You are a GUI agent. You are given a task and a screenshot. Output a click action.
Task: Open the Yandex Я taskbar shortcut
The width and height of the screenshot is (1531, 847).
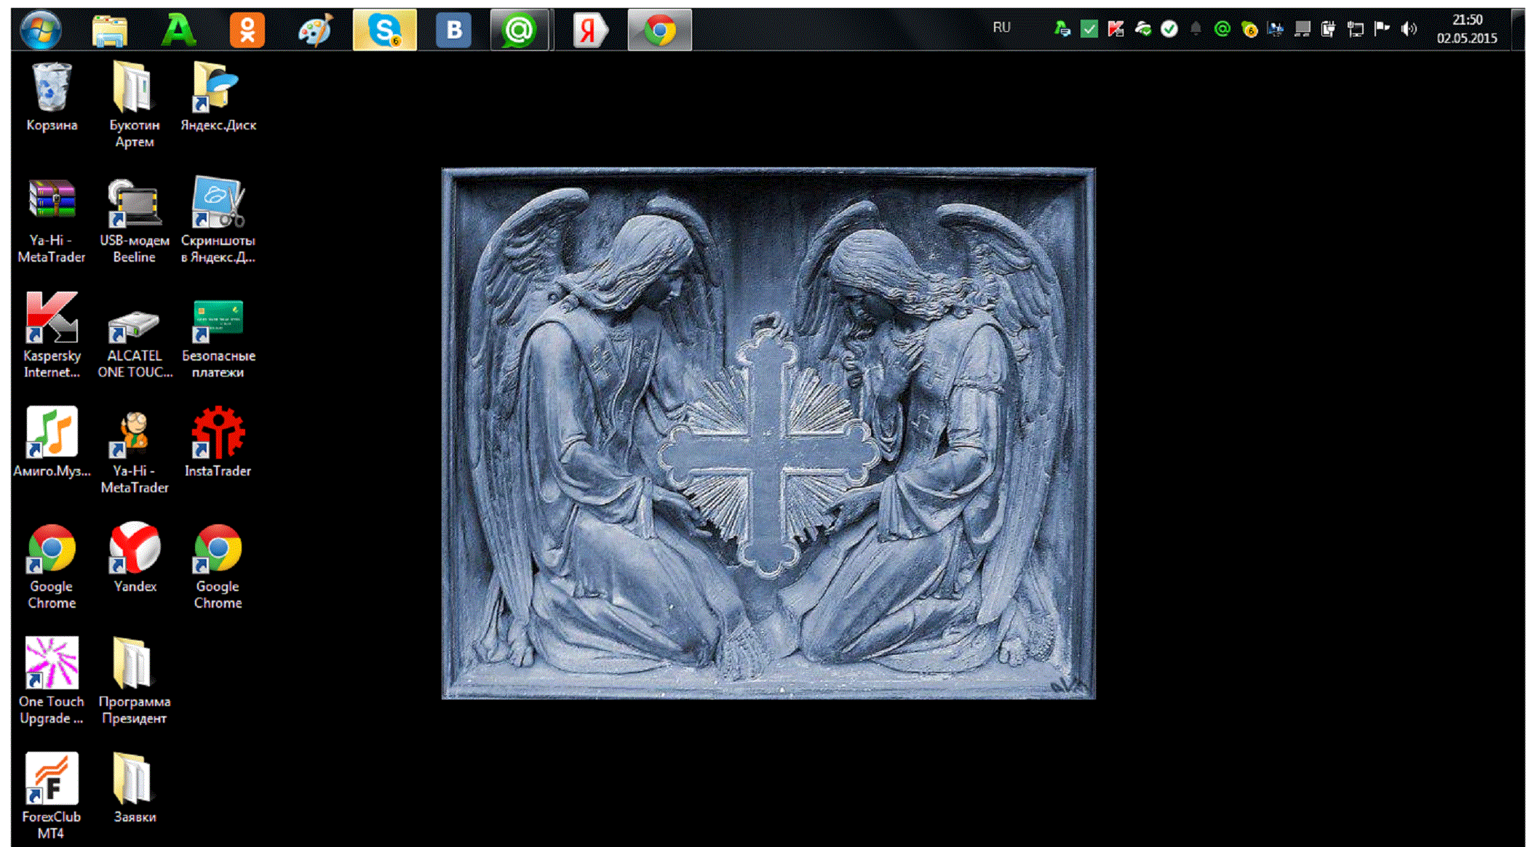(590, 31)
